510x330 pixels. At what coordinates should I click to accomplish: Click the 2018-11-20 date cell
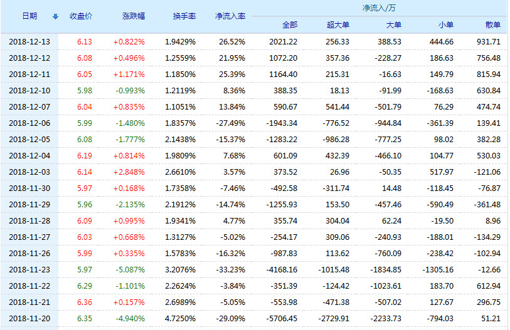[29, 319]
